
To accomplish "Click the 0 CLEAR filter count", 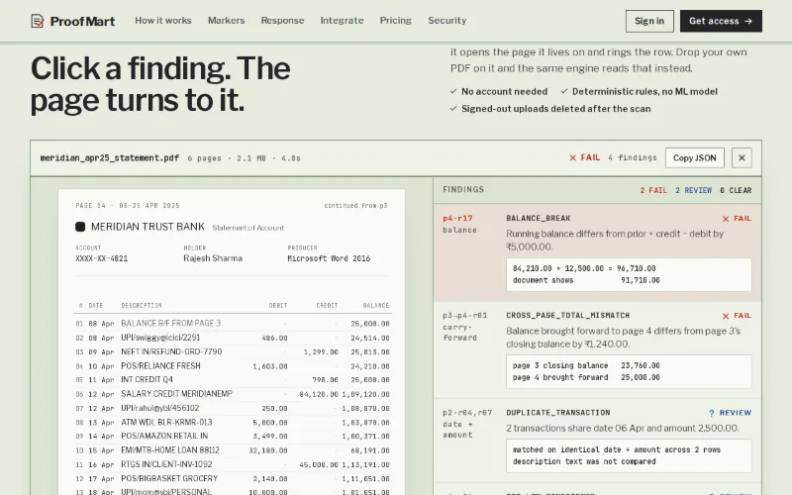I will (x=736, y=190).
